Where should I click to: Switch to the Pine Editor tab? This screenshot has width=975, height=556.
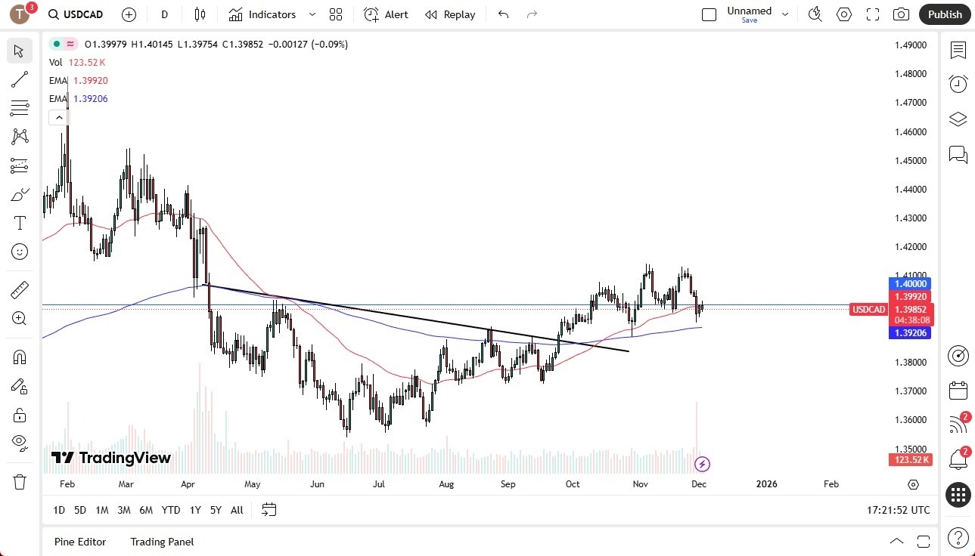click(x=79, y=542)
